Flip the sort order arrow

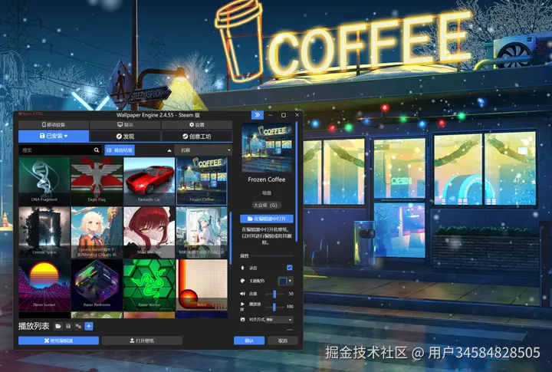169,150
